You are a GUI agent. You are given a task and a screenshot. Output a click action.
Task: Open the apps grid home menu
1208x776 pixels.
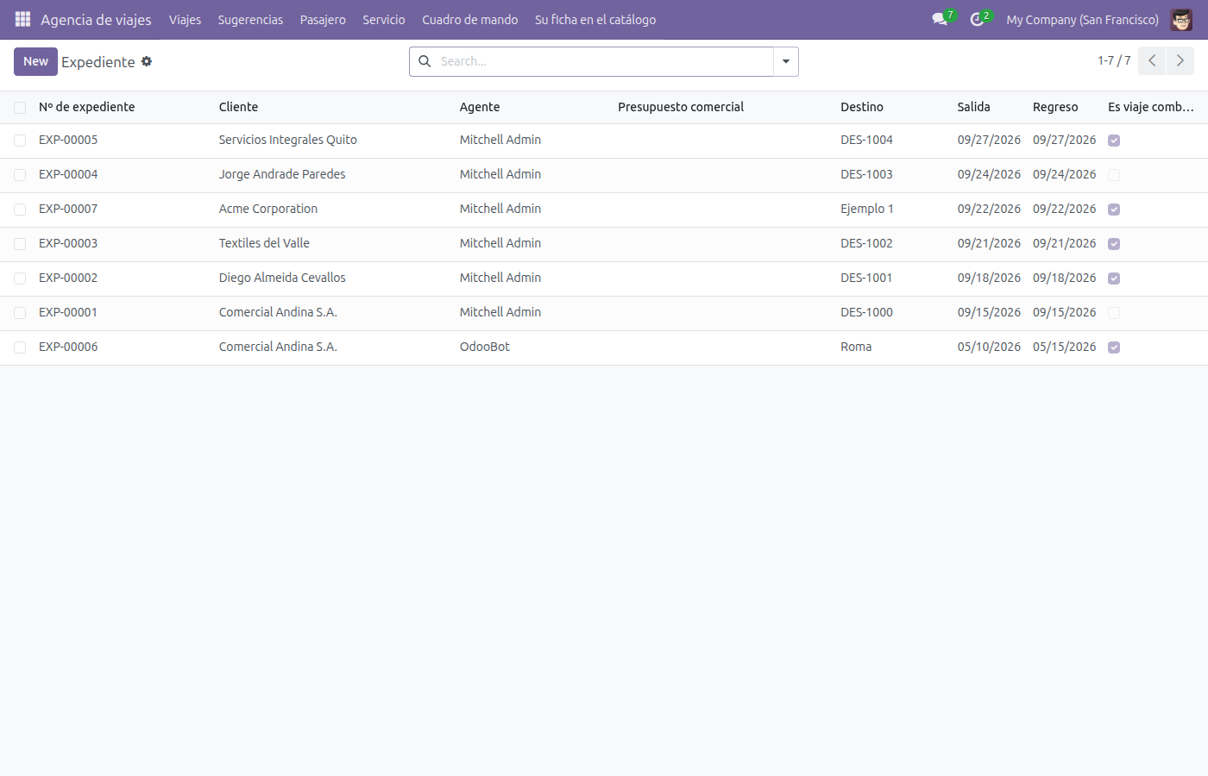click(x=23, y=19)
